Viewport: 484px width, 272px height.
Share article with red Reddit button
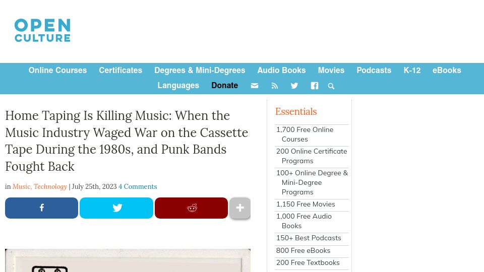pyautogui.click(x=192, y=208)
